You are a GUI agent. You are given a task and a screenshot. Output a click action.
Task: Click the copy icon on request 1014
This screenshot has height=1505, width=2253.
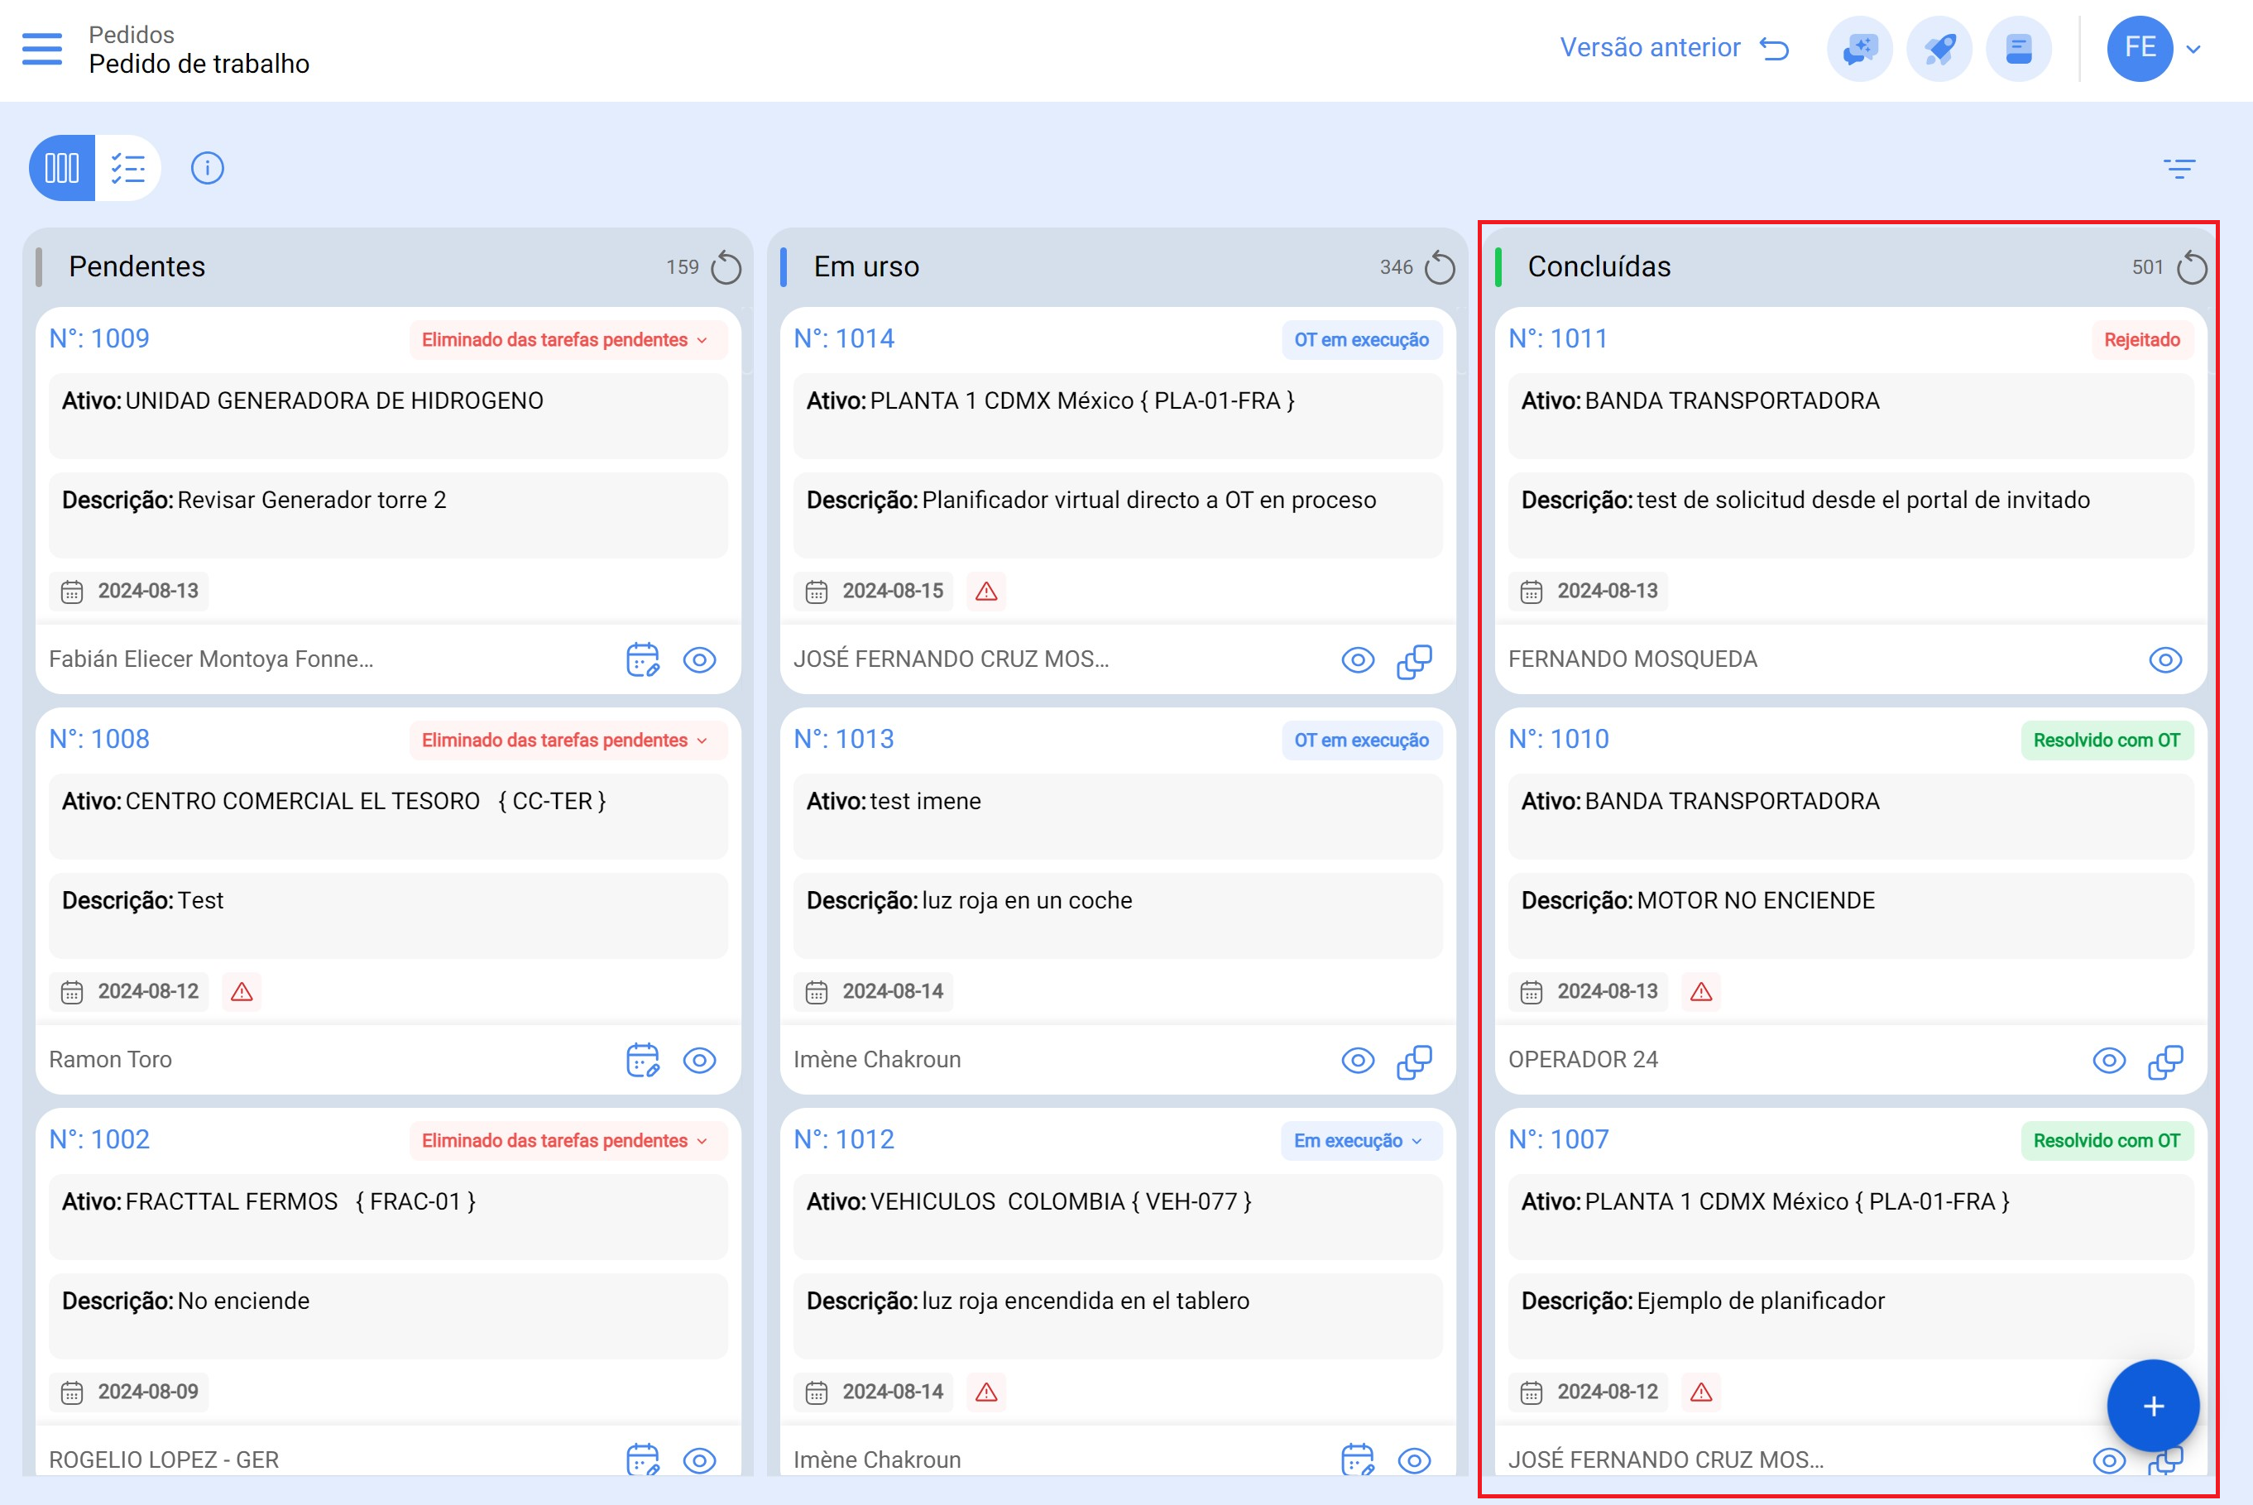click(1414, 660)
